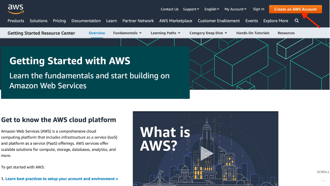Click the Get to know AWS cloud platform heading
The width and height of the screenshot is (330, 186).
coord(59,120)
